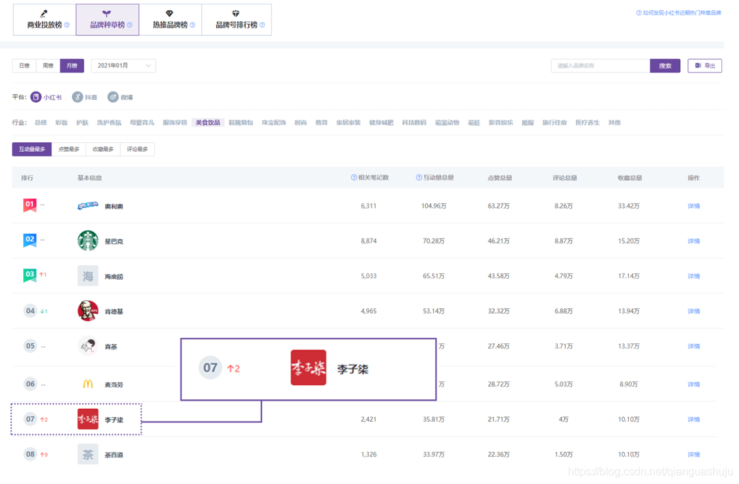Click the rank 02 badge

(29, 240)
